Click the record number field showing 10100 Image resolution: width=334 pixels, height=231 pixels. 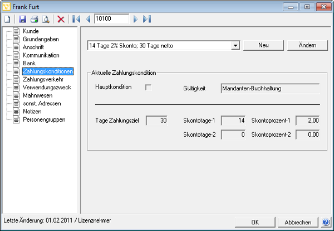(112, 18)
